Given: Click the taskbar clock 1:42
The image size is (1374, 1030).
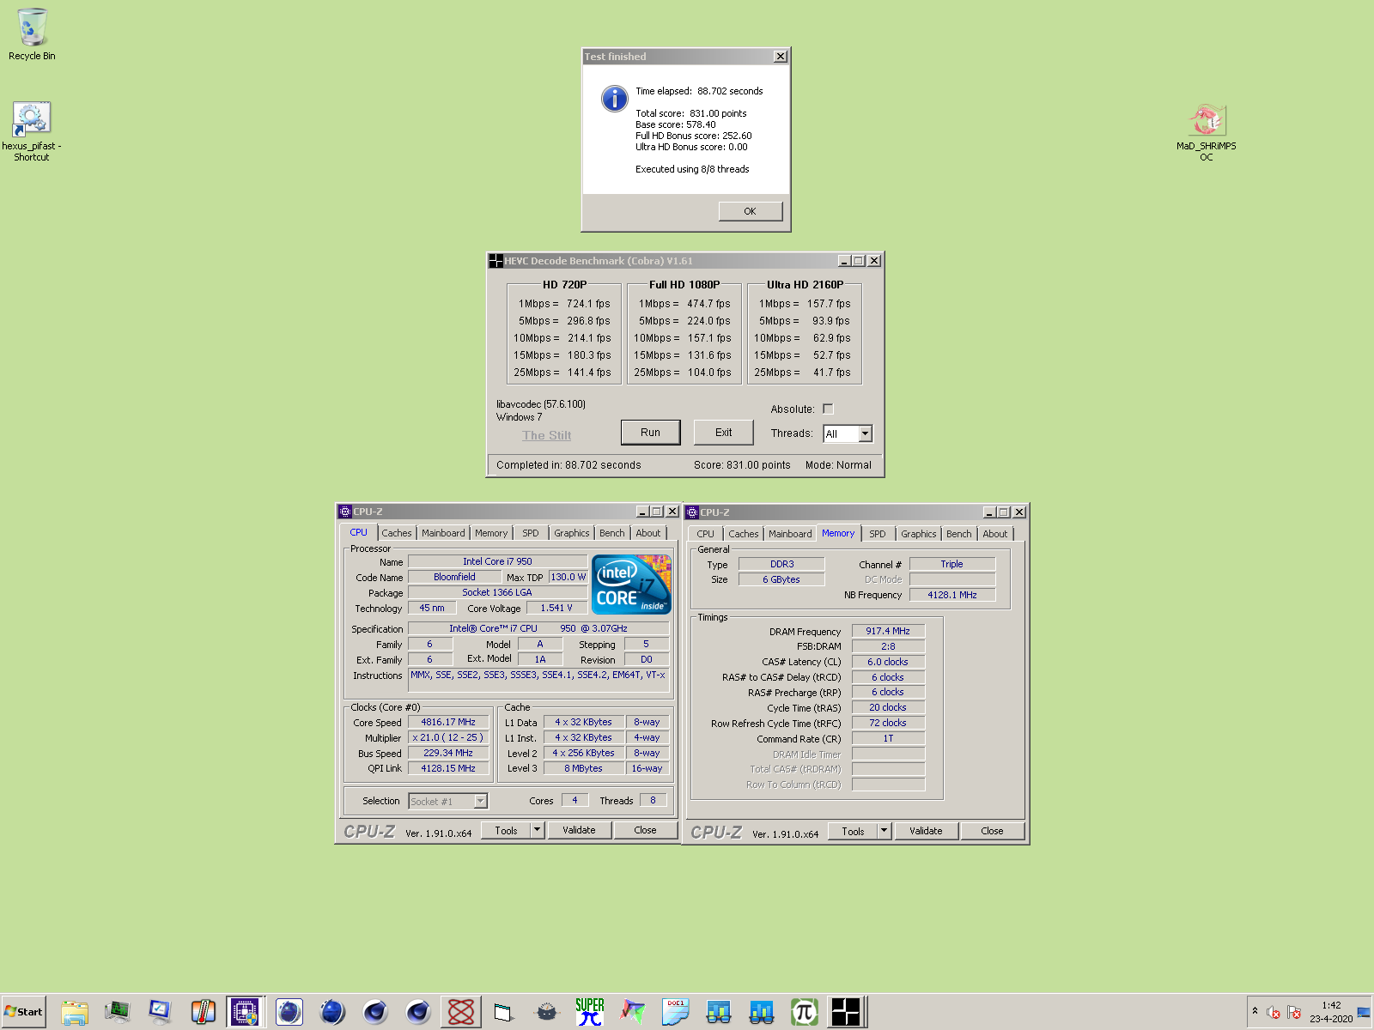Looking at the screenshot, I should 1331,1005.
